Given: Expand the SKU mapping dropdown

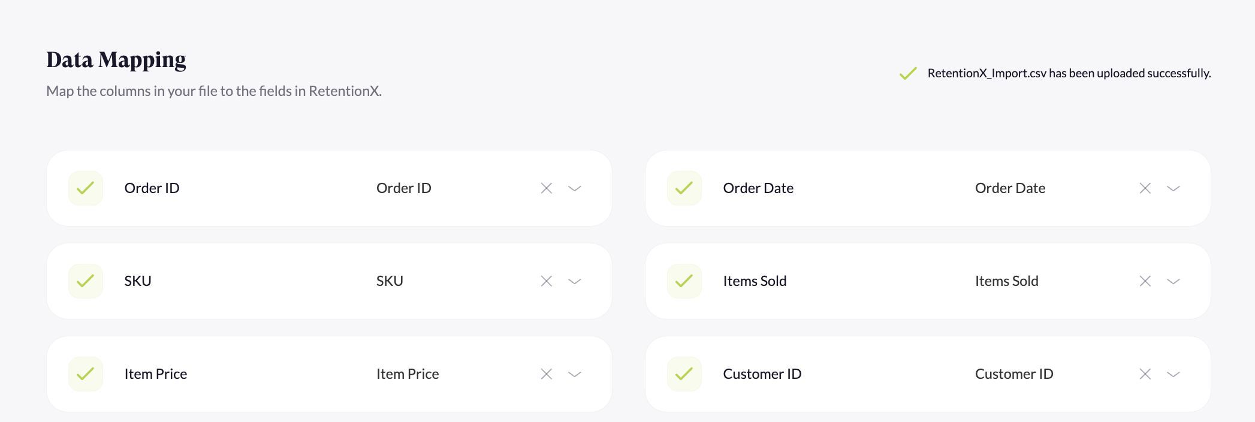Looking at the screenshot, I should pyautogui.click(x=574, y=281).
